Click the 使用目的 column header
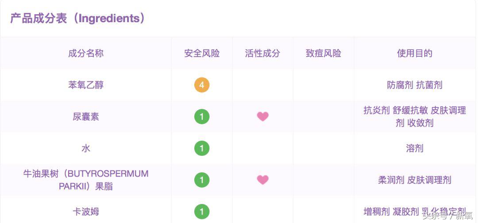478x223 pixels. coord(415,54)
